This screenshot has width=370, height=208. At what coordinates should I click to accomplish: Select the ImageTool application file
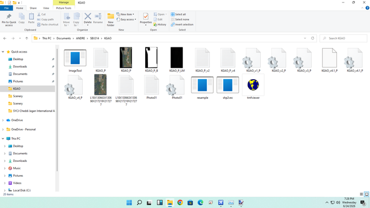pyautogui.click(x=75, y=60)
